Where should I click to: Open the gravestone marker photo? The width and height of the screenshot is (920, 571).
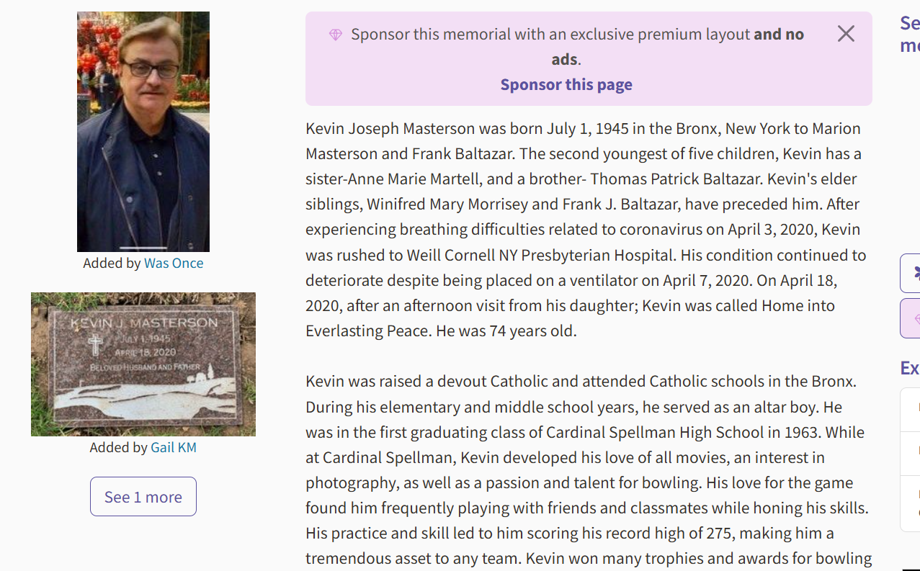click(x=143, y=364)
